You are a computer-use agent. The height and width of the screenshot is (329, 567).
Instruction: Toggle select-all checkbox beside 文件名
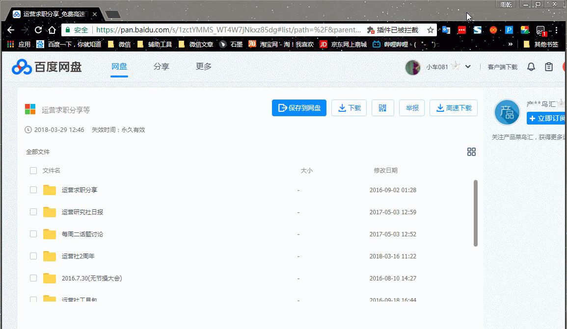click(33, 171)
